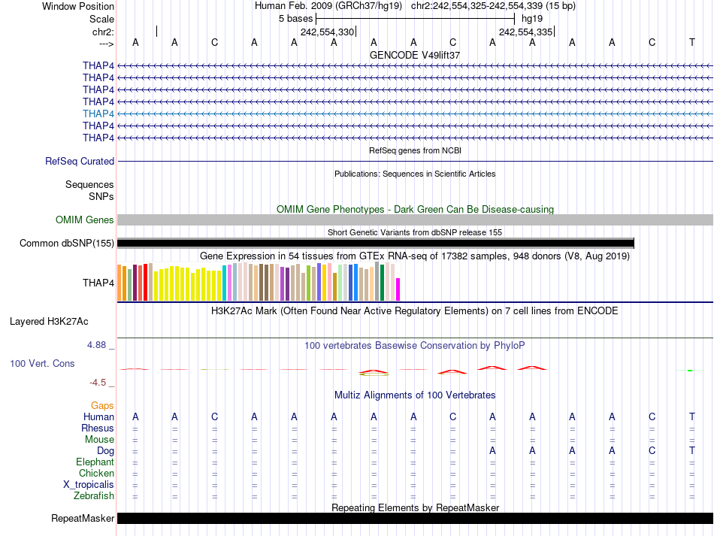This screenshot has height=536, width=714.
Task: Open the 100 Vert. Cons track label
Action: tap(42, 363)
